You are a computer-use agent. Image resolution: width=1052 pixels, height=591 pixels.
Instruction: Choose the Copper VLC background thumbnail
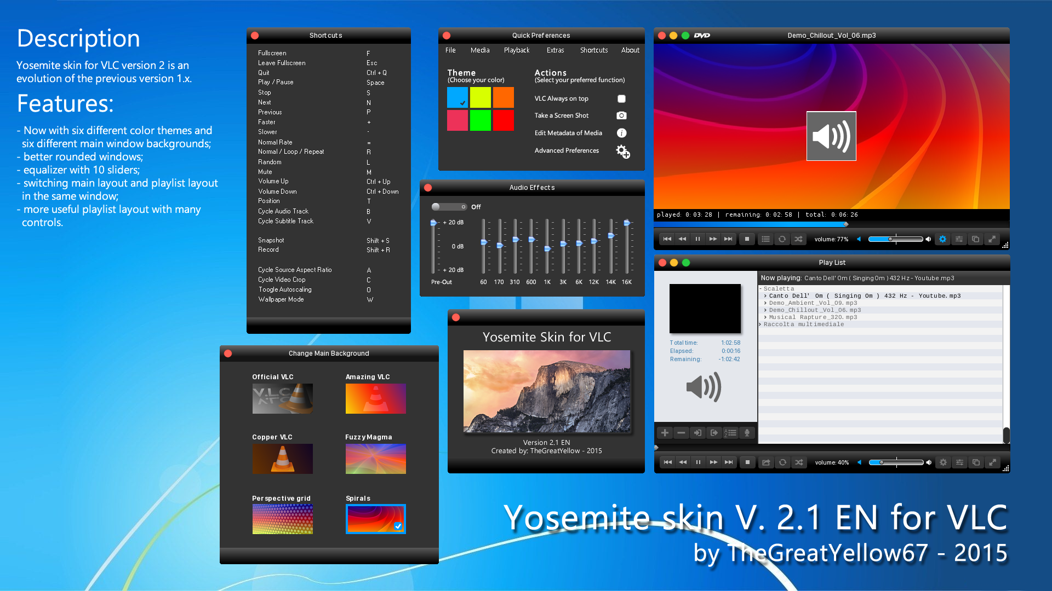283,459
